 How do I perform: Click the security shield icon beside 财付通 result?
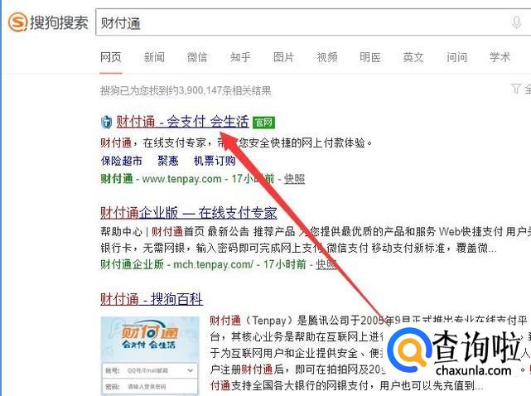(106, 122)
